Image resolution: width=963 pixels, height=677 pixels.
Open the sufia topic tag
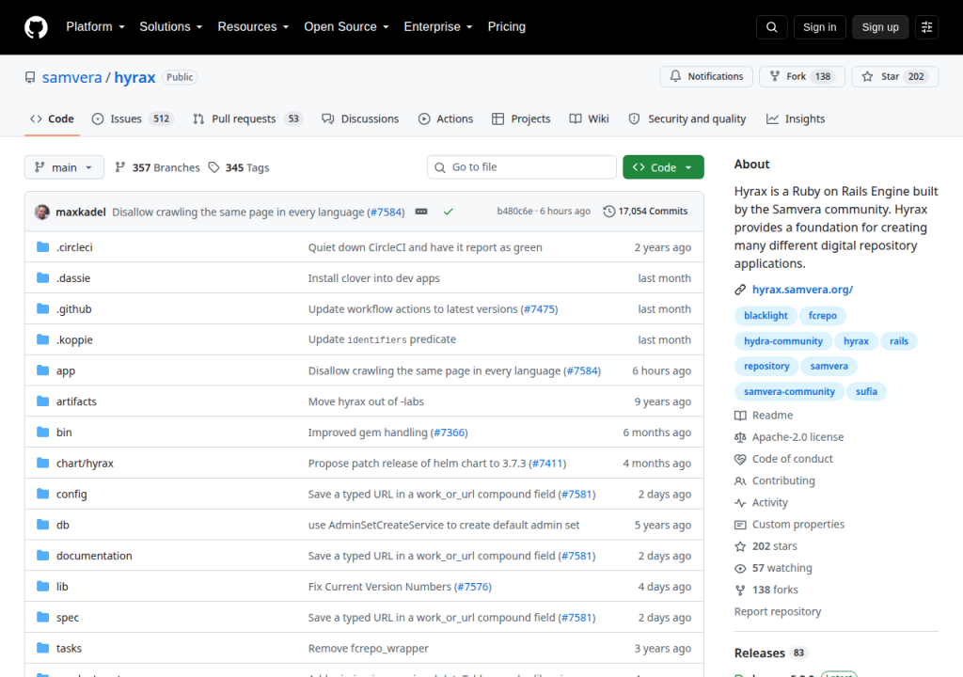coord(866,391)
